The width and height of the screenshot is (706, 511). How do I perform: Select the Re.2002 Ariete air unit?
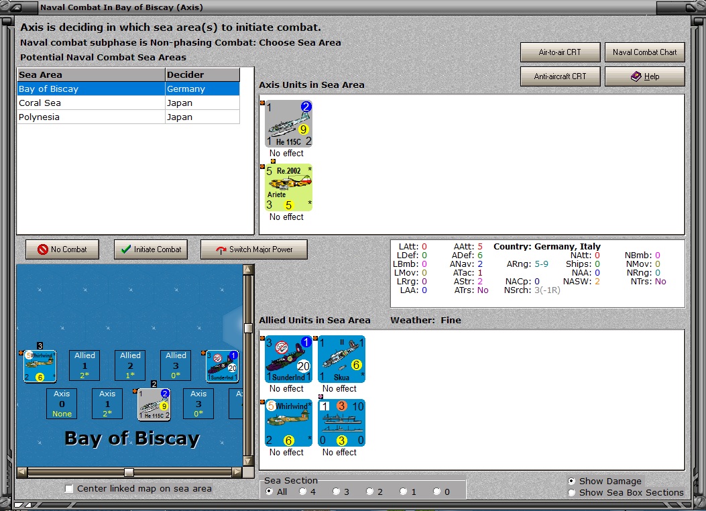tap(288, 187)
